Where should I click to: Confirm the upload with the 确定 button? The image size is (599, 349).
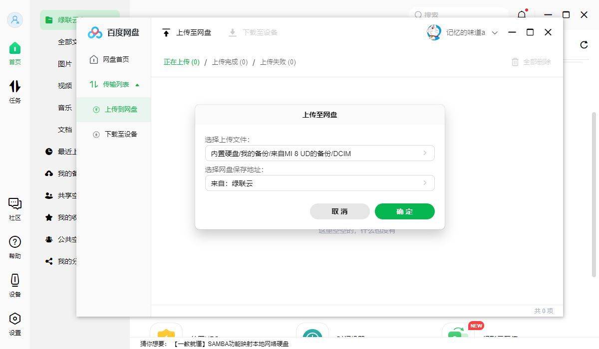coord(404,211)
